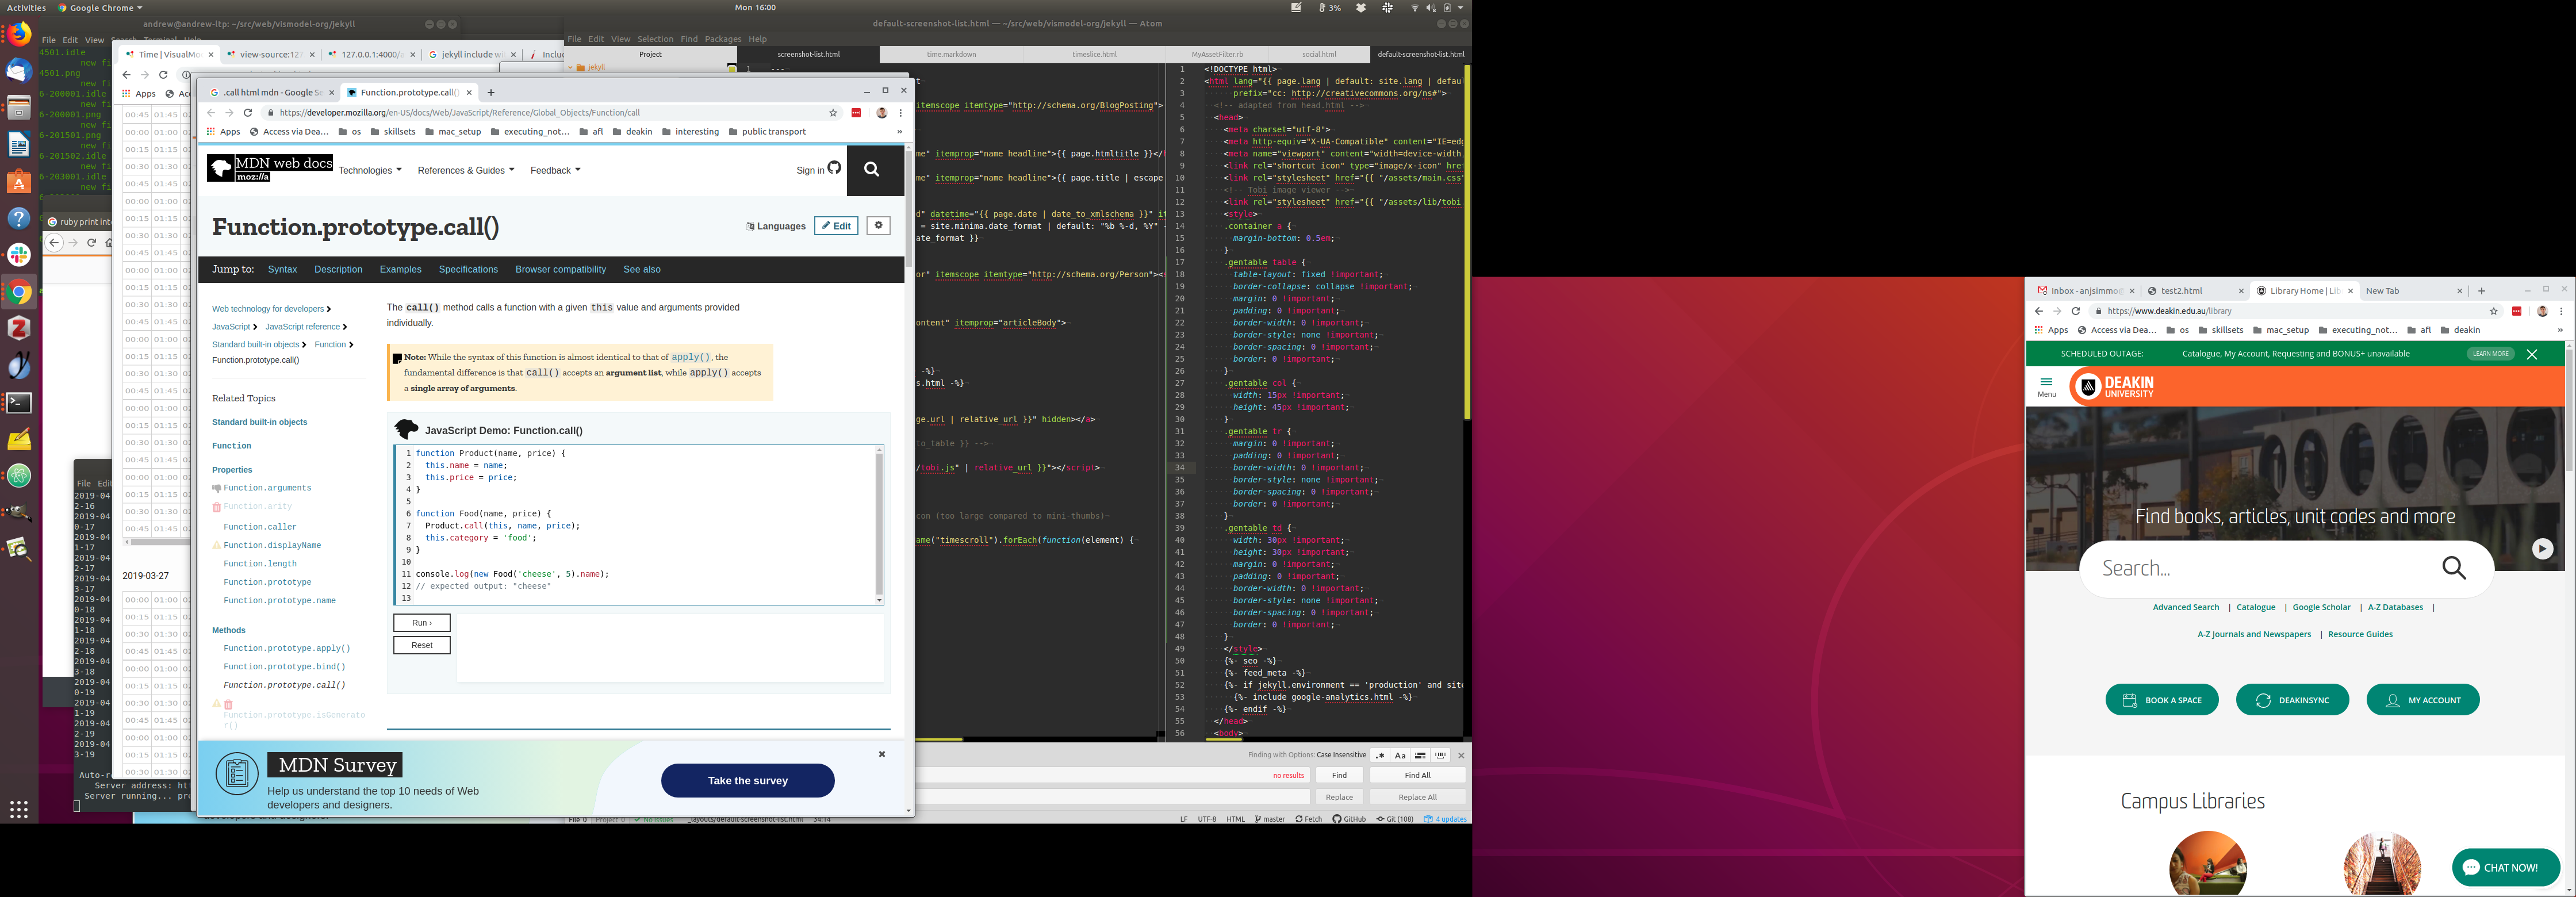Open the Browser compatibility jump link
The width and height of the screenshot is (2576, 897).
tap(560, 269)
